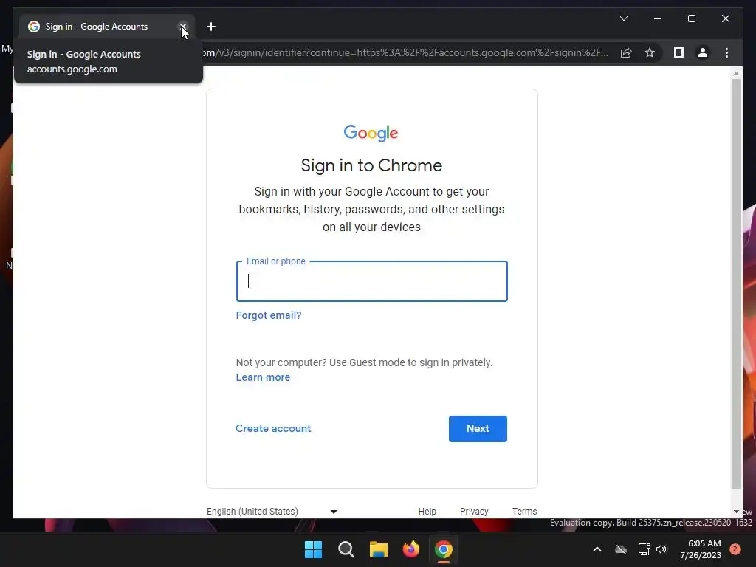756x567 pixels.
Task: Open a new tab with the plus button
Action: point(211,27)
